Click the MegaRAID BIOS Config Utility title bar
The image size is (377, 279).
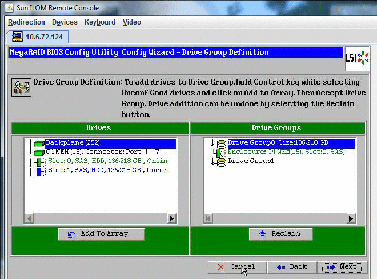[x=176, y=53]
